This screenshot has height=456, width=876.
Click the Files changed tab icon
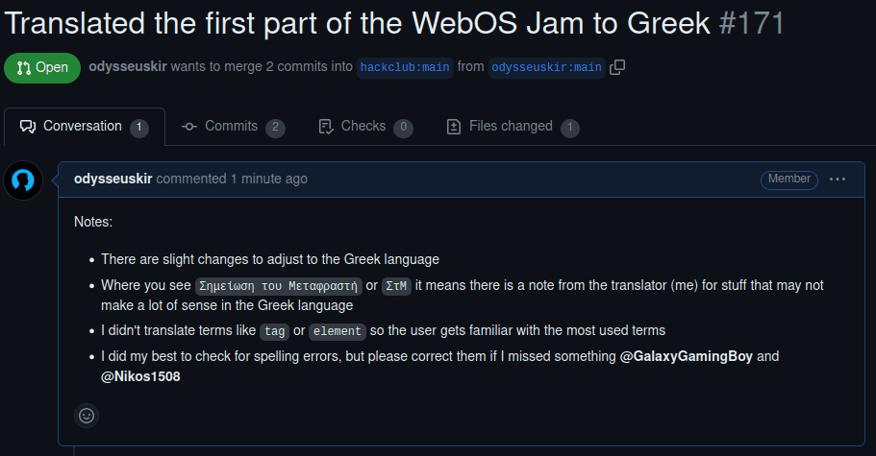pyautogui.click(x=454, y=127)
